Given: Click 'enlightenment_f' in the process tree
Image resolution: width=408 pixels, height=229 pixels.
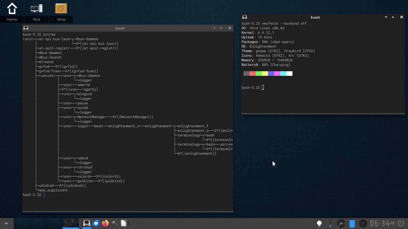Looking at the screenshot, I should click(x=193, y=126).
